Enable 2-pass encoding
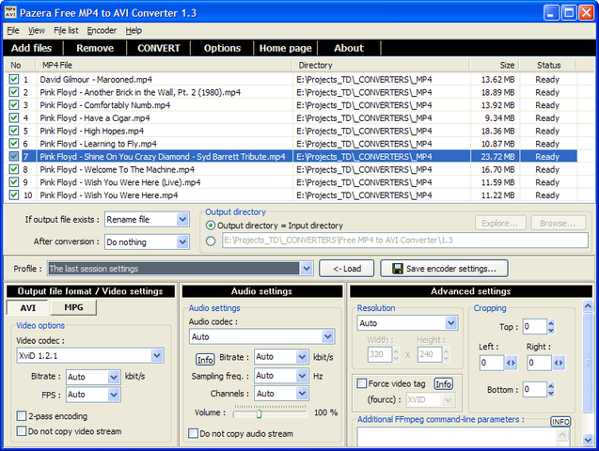 click(x=22, y=415)
